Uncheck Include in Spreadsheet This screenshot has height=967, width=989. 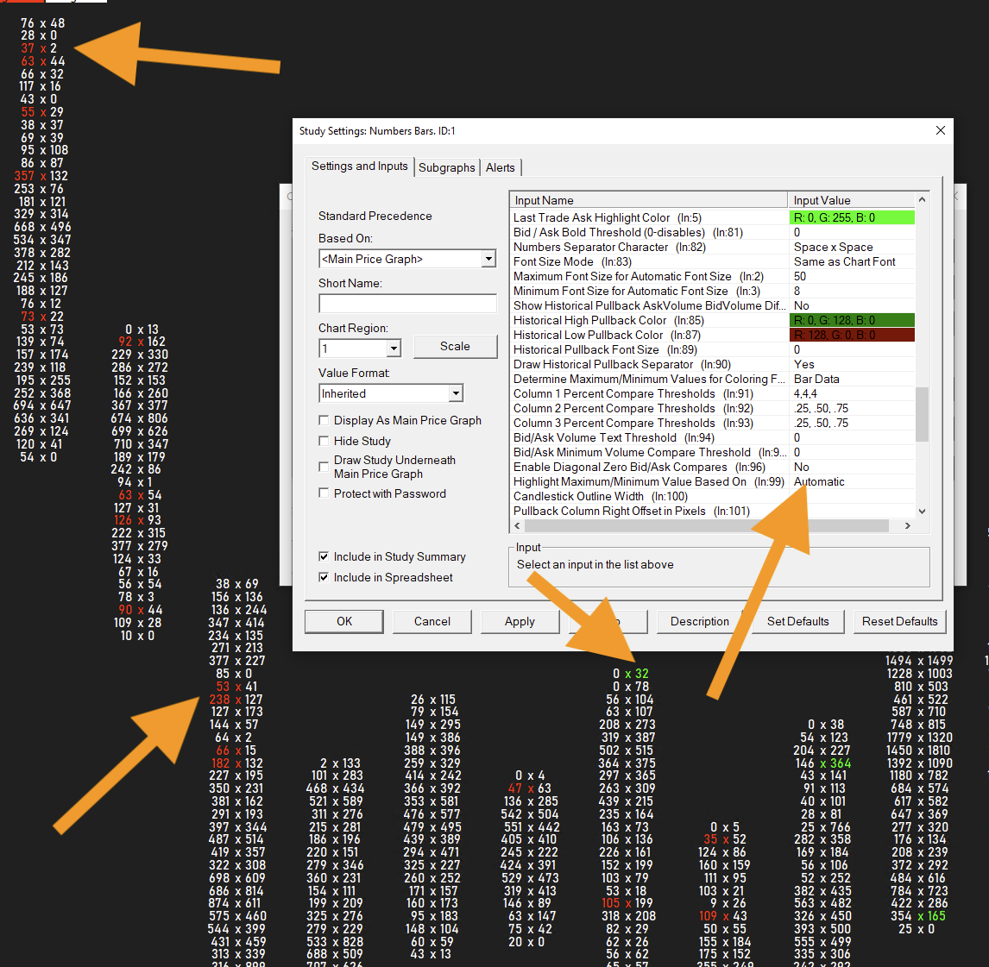point(324,577)
